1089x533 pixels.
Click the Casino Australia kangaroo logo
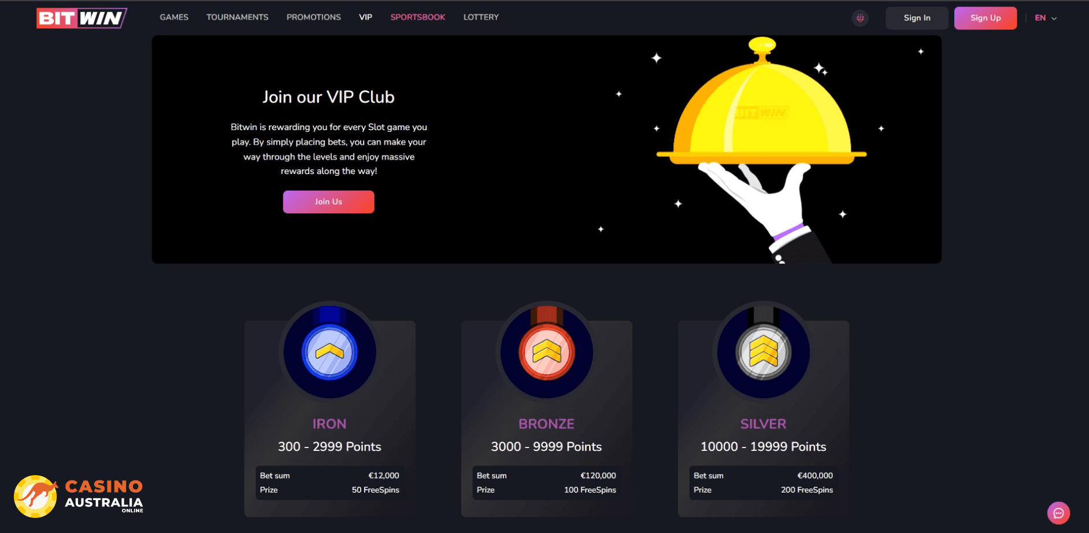[x=79, y=497]
